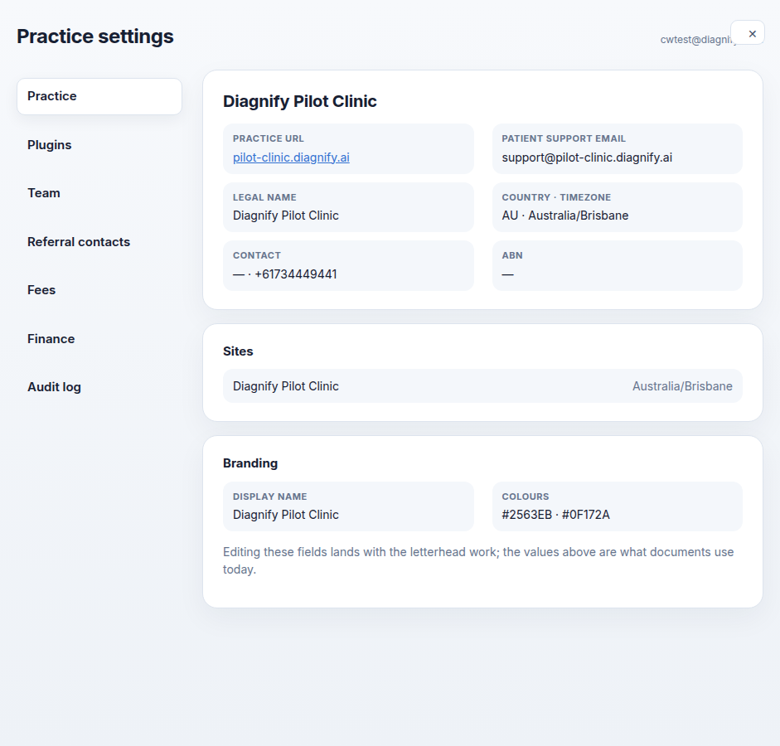Viewport: 780px width, 746px height.
Task: View the Audit log section
Action: pyautogui.click(x=99, y=387)
